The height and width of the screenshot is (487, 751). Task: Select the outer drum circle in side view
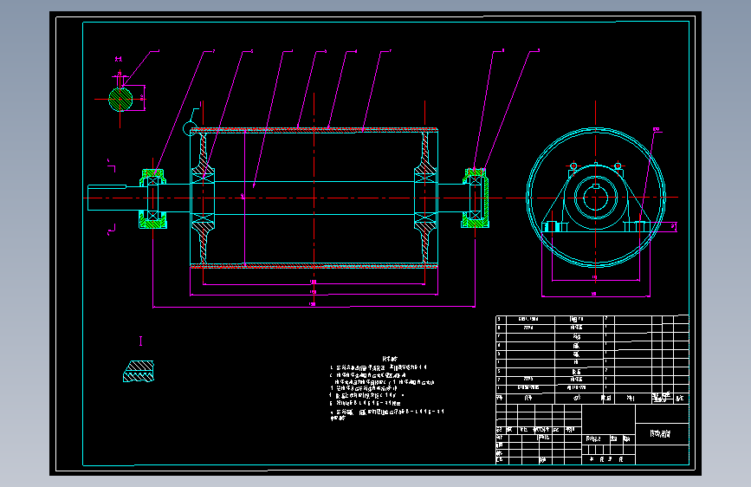click(x=596, y=198)
